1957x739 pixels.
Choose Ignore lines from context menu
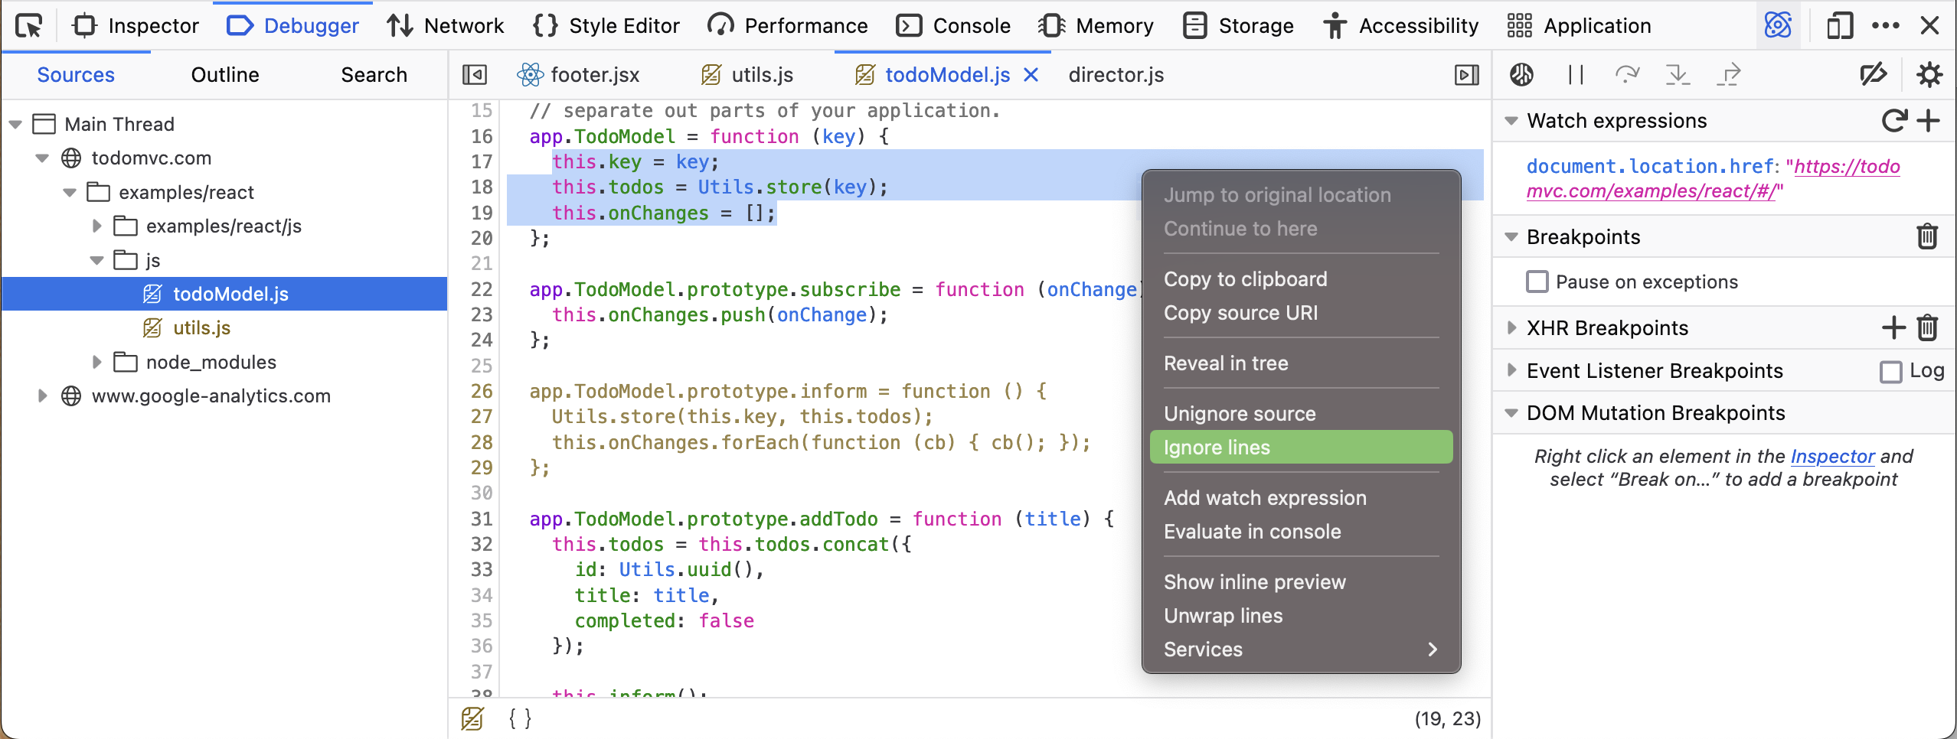coord(1300,448)
